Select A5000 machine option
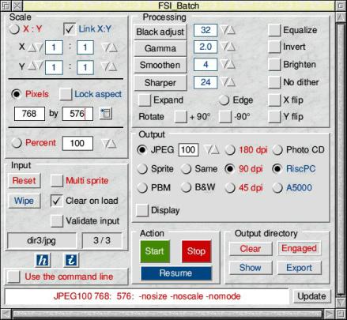The width and height of the screenshot is (347, 320). (277, 188)
